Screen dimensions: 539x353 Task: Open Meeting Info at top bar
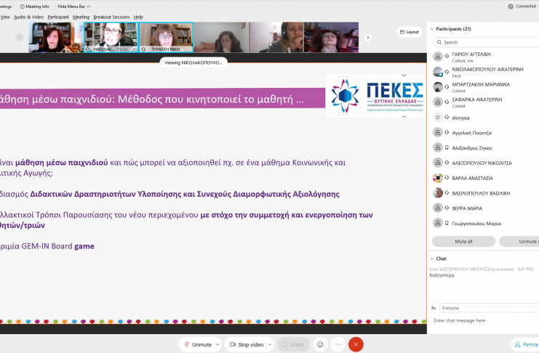point(35,7)
